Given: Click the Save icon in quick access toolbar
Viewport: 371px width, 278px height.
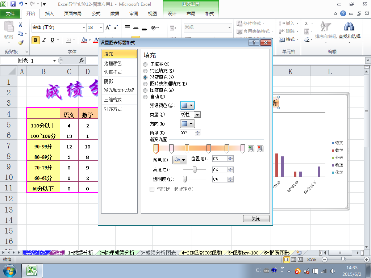Looking at the screenshot, I should tap(13, 4).
